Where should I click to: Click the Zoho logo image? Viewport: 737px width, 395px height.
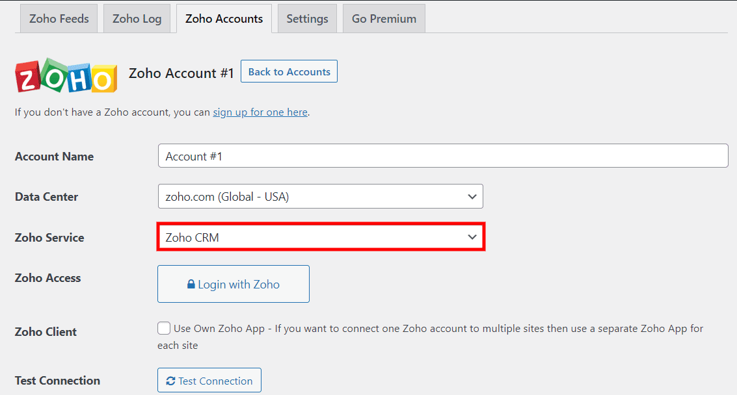(x=65, y=76)
